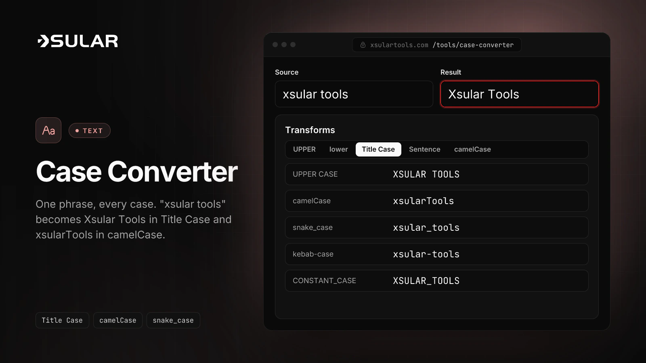This screenshot has height=363, width=646.
Task: Click the CONSTANT_CASE row label
Action: point(324,281)
